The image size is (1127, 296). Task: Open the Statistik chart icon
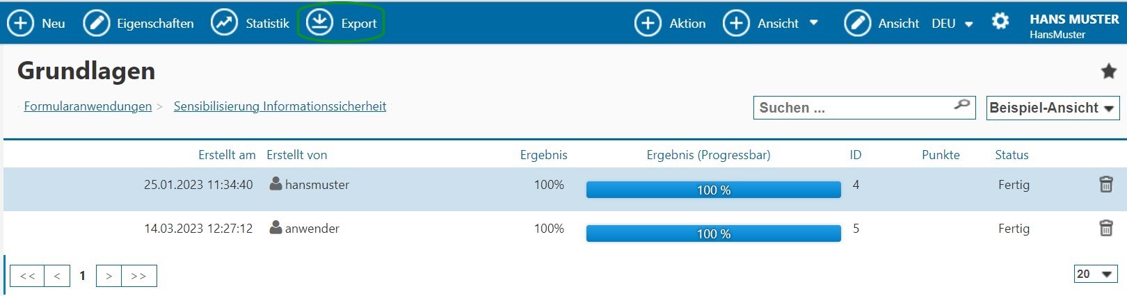(224, 23)
